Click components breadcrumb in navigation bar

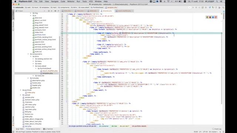(64, 7)
